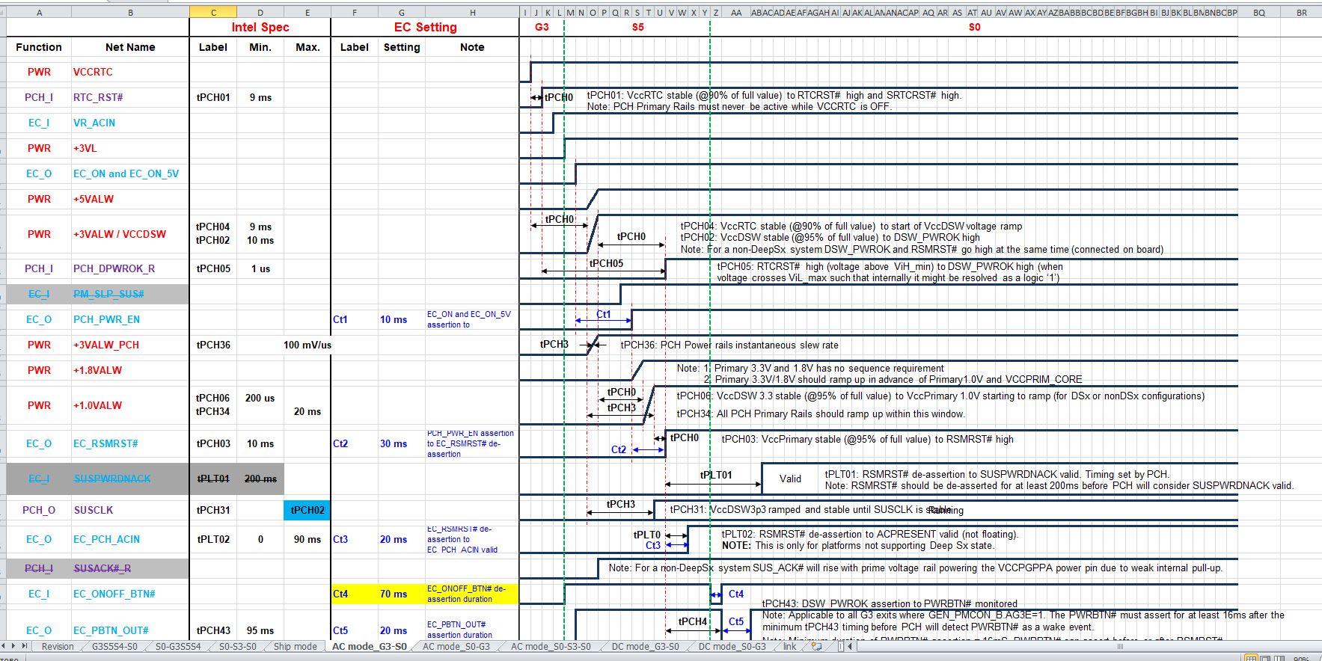Click the Insert Worksheet icon after link tab

point(817,647)
